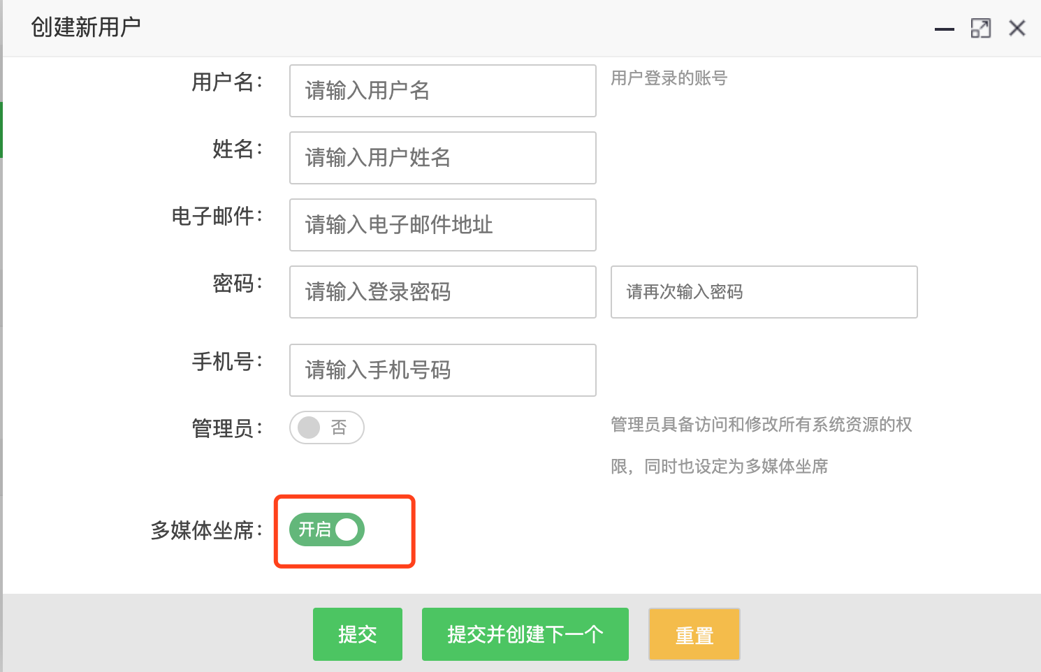Click the 用户登录的账号 hint text

pyautogui.click(x=669, y=78)
